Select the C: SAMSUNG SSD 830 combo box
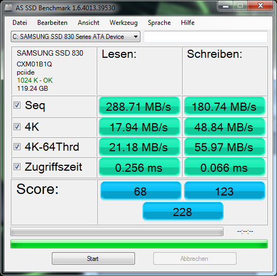The image size is (277, 276). coord(76,37)
